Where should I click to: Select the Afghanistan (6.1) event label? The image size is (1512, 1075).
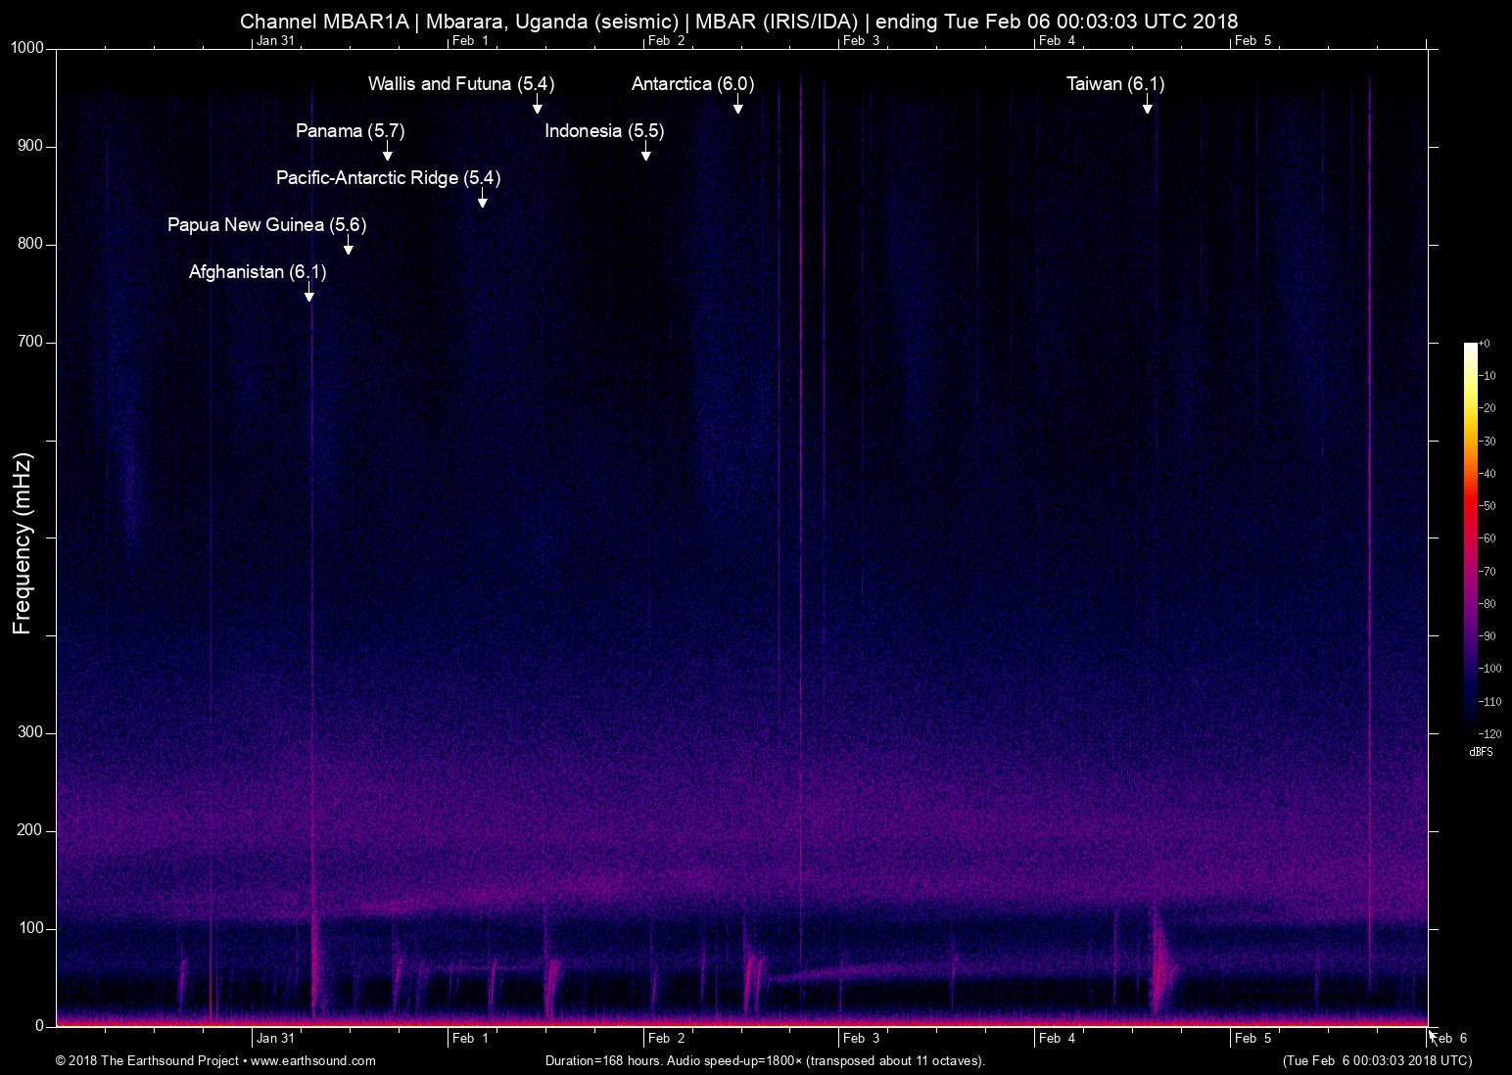(x=257, y=272)
